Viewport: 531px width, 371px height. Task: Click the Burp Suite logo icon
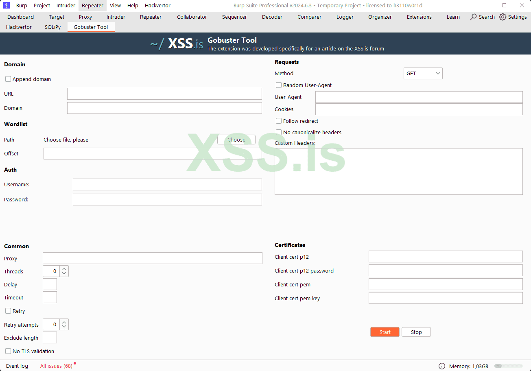pyautogui.click(x=7, y=5)
